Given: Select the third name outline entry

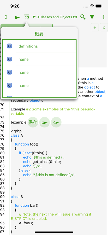Looking at the screenshot, I should [x=39, y=86].
